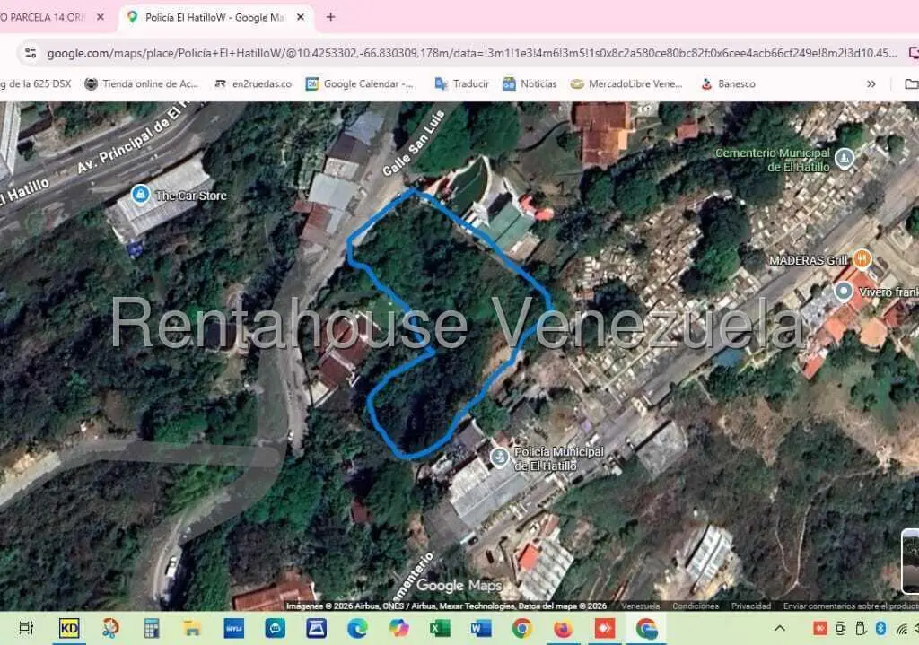Close the PARCELA 14 tab

point(101,17)
